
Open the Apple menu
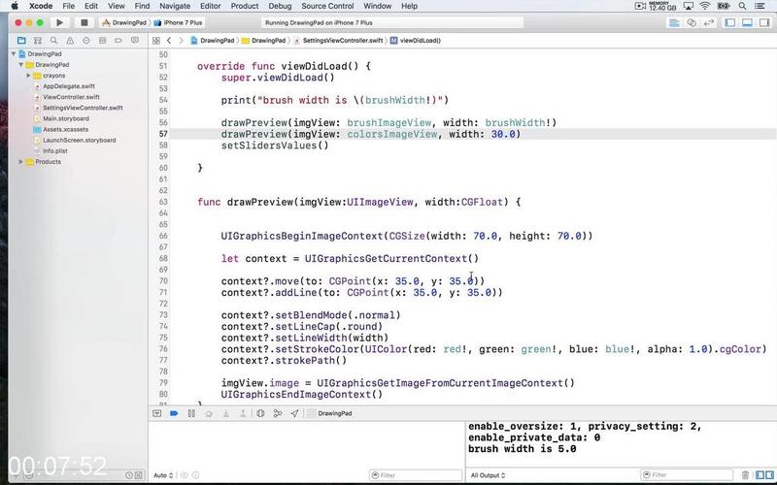point(15,6)
